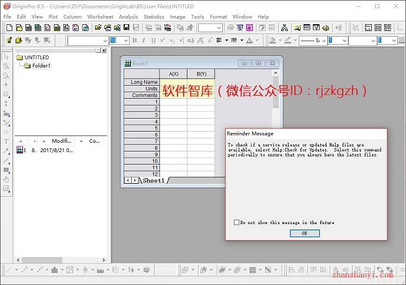Open the Plot menu
This screenshot has width=406, height=285.
click(53, 17)
